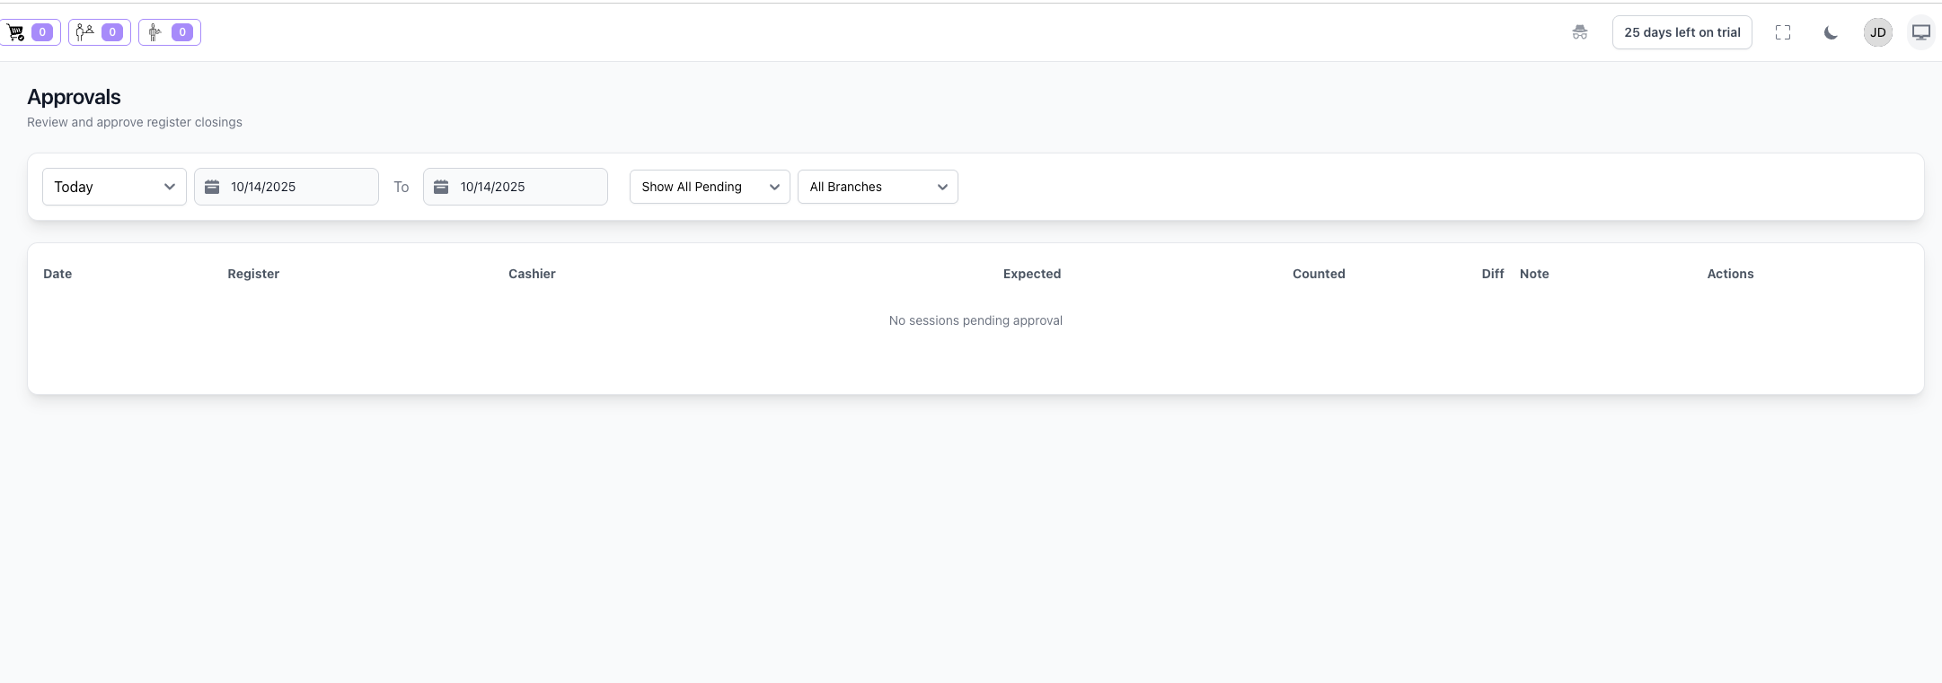Expand the Show All Pending filter
This screenshot has width=1942, height=683.
710,187
